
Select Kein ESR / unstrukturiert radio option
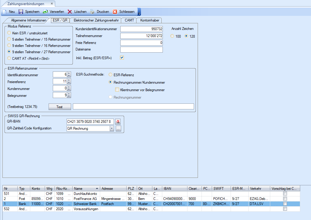(10, 33)
